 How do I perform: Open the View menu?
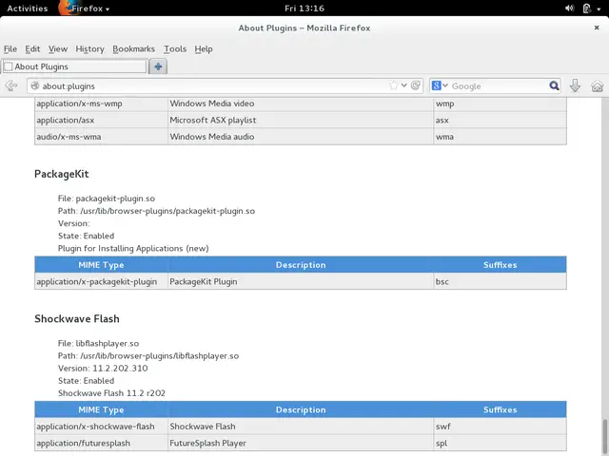pos(58,48)
